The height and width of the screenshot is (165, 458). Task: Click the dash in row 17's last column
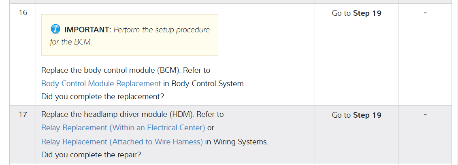pyautogui.click(x=425, y=115)
